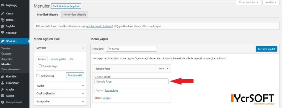The height and width of the screenshot is (108, 282).
Task: Open the Ortam media icon
Action: [x=2, y=20]
